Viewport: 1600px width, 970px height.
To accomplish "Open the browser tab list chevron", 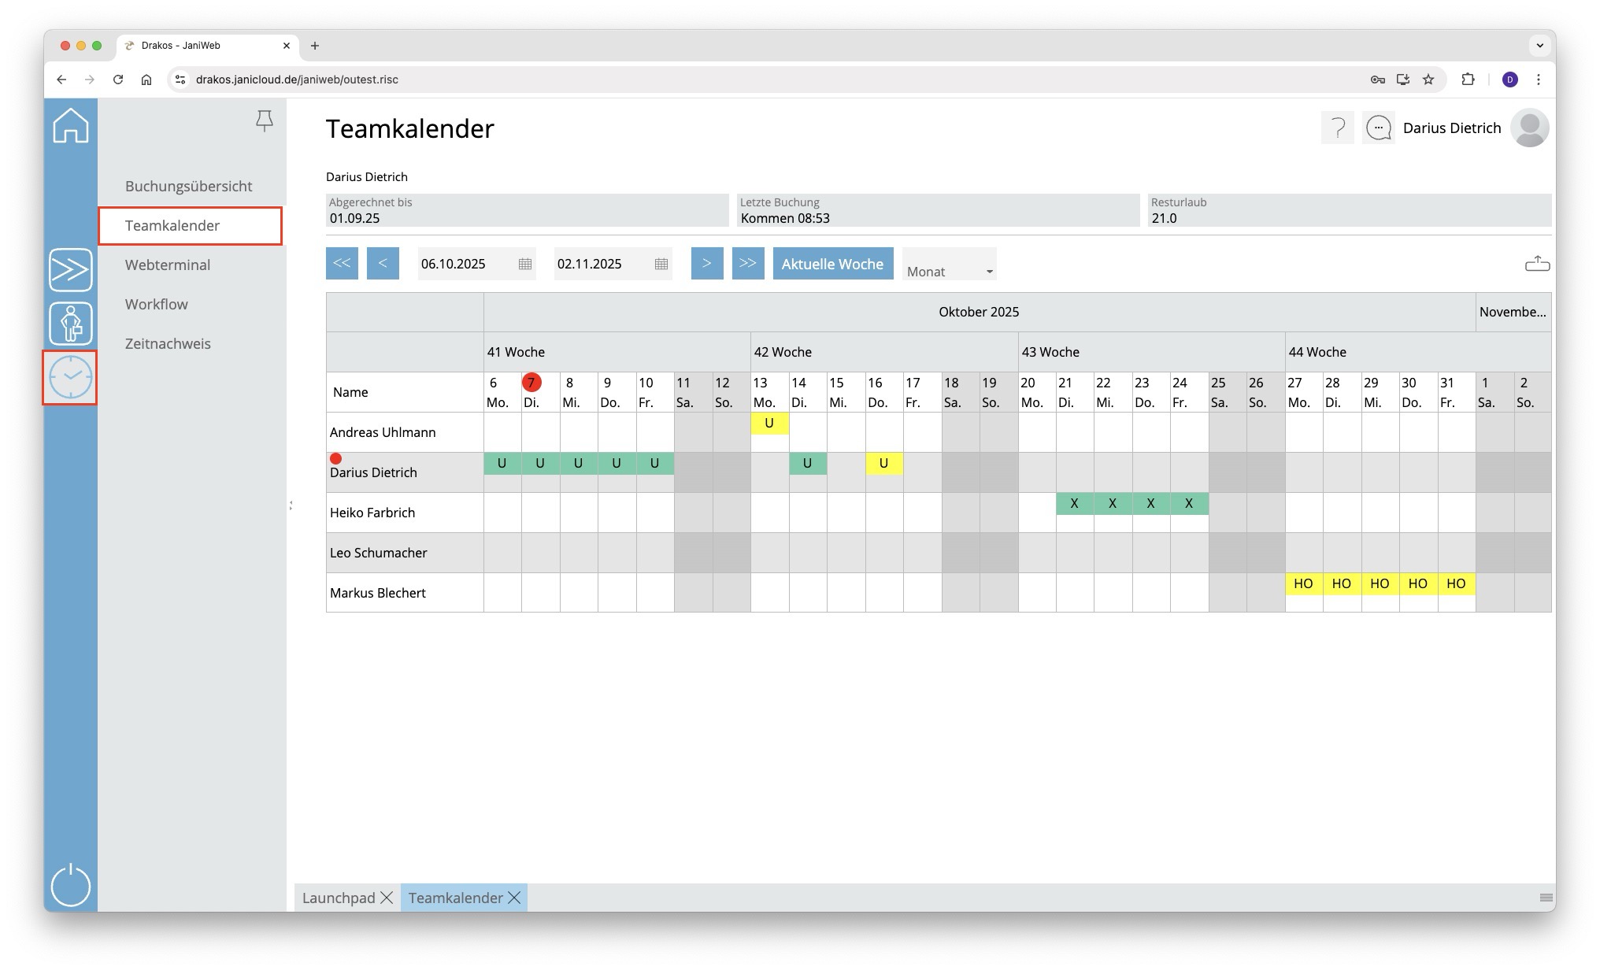I will pos(1539,46).
